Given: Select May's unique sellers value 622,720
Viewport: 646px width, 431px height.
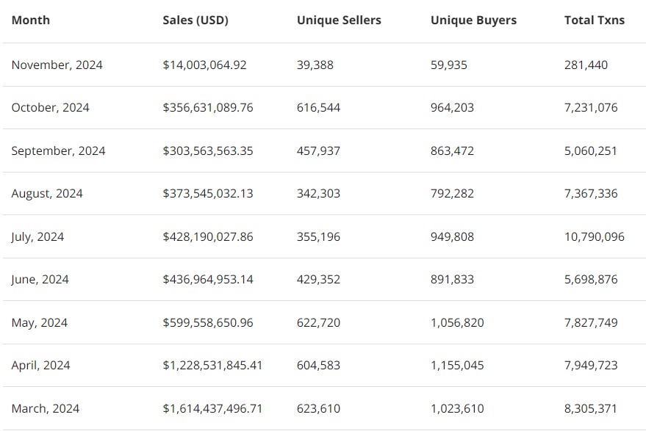Looking at the screenshot, I should coord(318,322).
